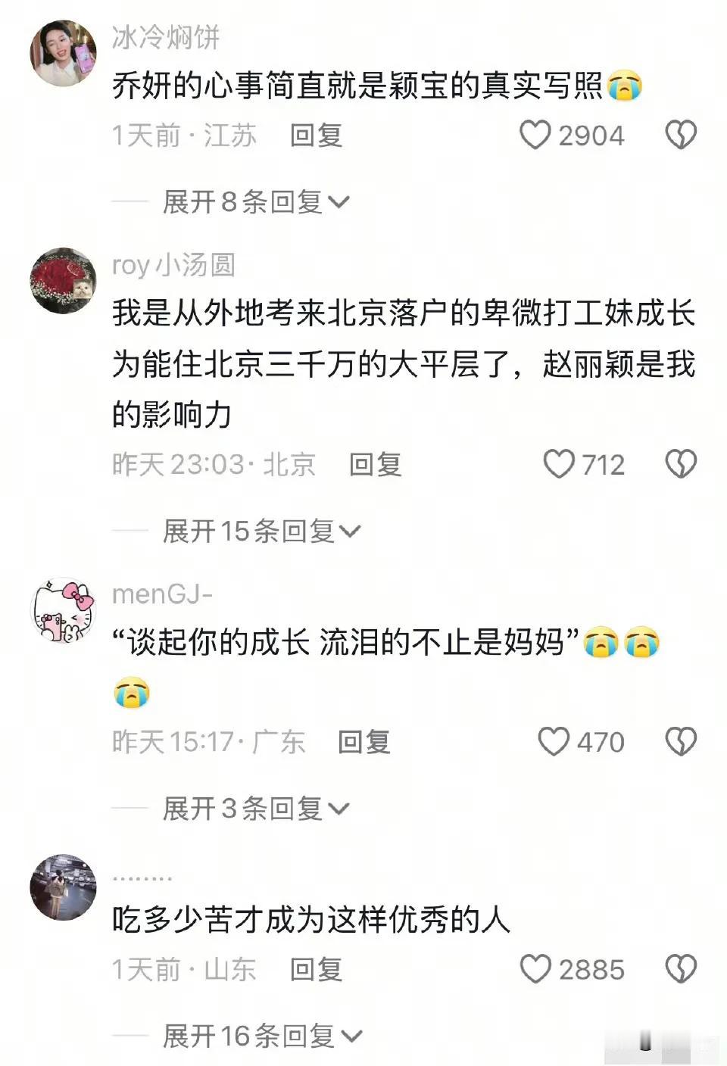Like roy小汤圆's comment with 712 likes
The height and width of the screenshot is (1066, 727).
(x=559, y=464)
